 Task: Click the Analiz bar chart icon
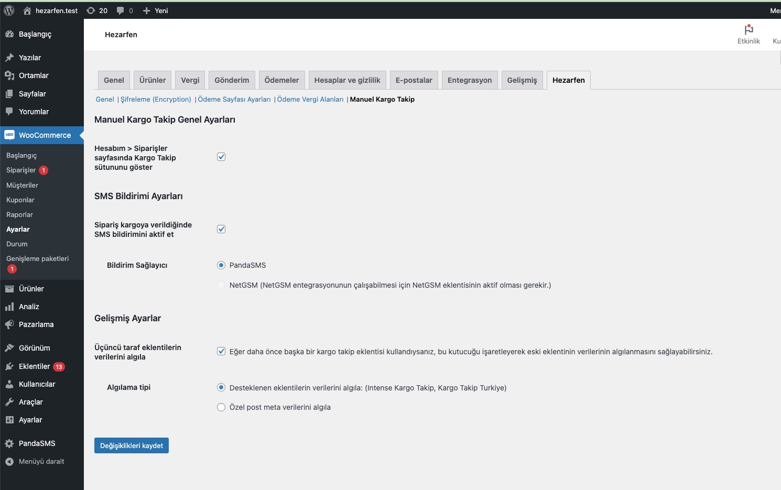[9, 307]
